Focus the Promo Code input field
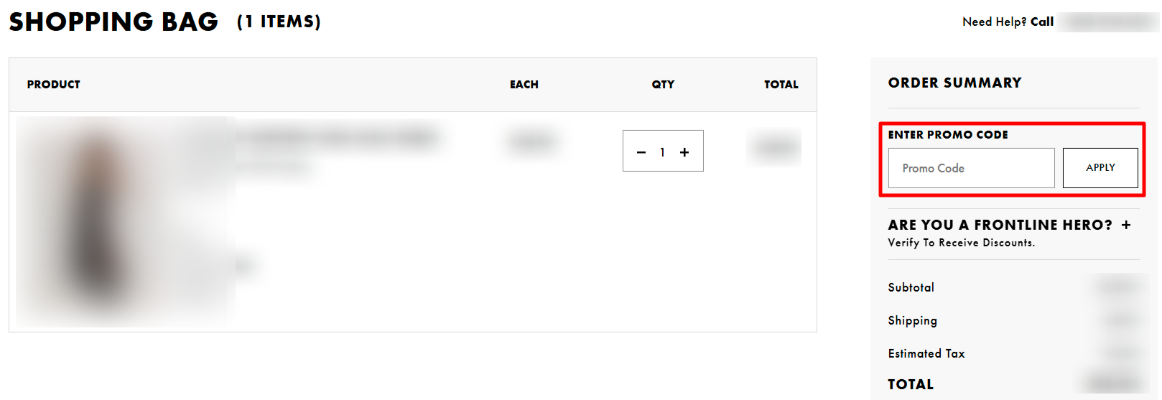 point(971,168)
